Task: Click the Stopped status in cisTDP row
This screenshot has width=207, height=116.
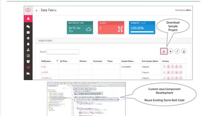Action: pos(146,72)
